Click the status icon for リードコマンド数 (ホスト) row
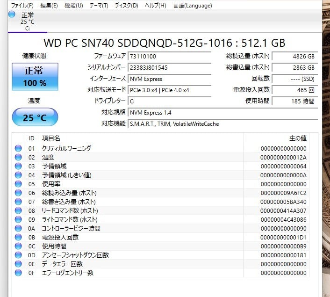Screen dimensions: 330x297 pyautogui.click(x=18, y=210)
